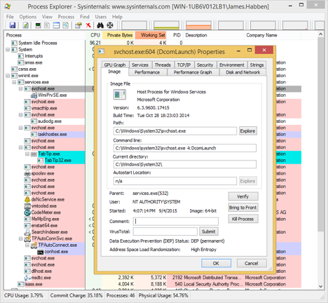This screenshot has width=328, height=303.
Task: Switch to the Strings tab
Action: coord(257,65)
